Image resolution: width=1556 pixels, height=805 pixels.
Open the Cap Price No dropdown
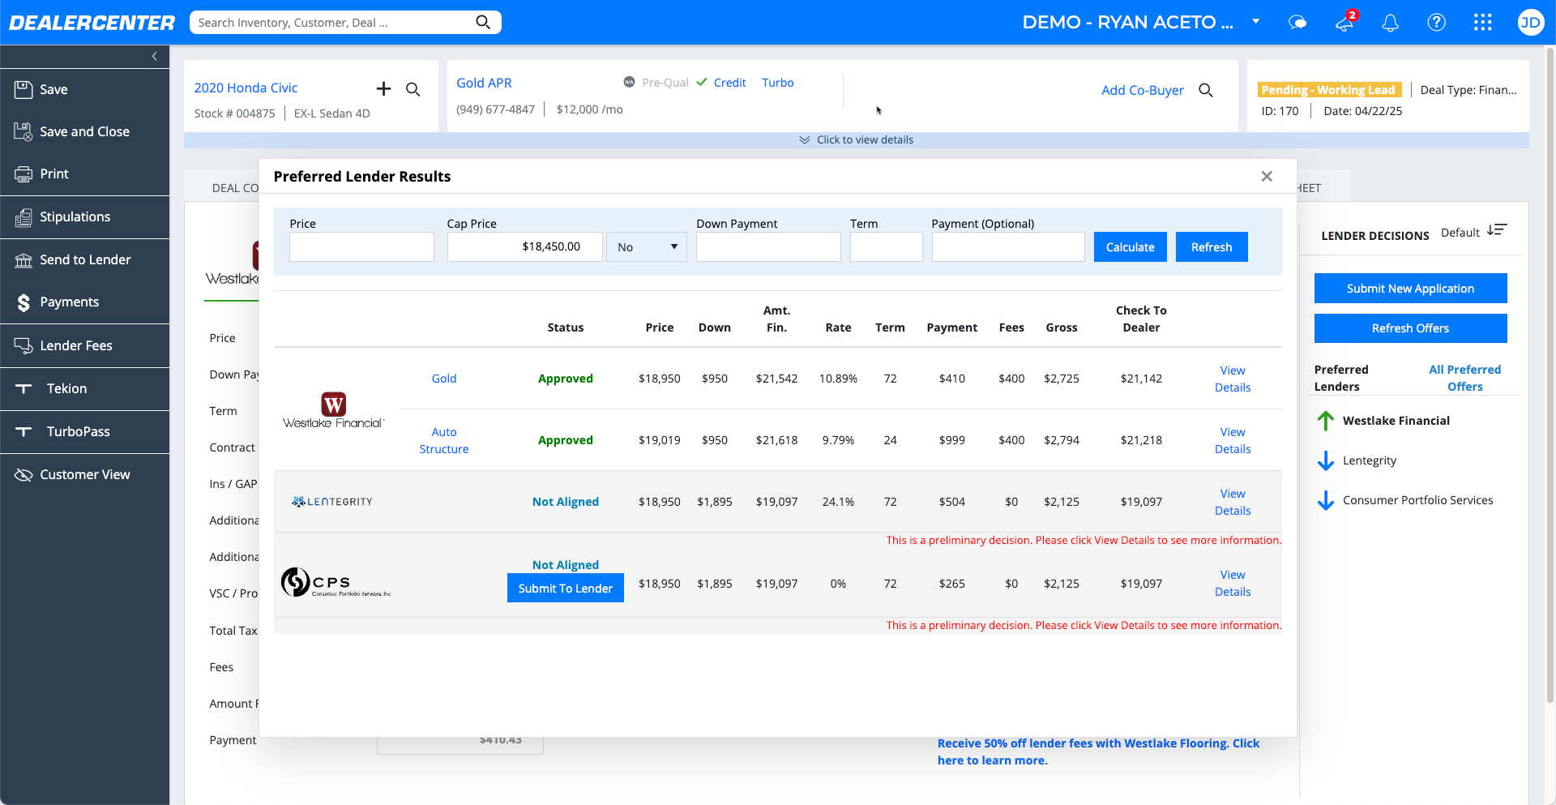click(x=647, y=246)
